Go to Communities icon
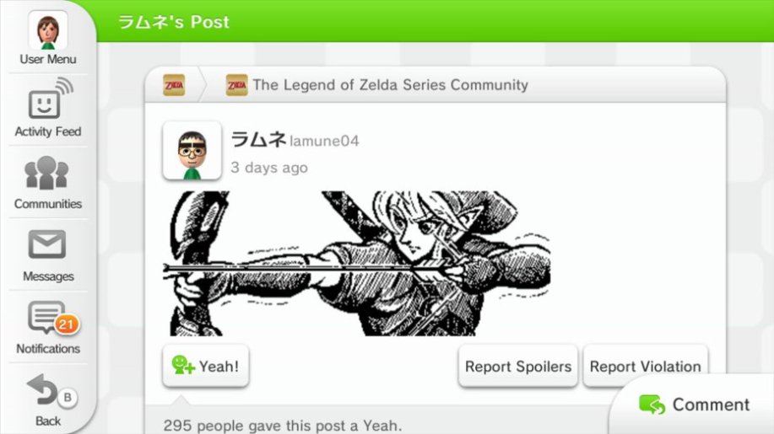The width and height of the screenshot is (774, 434). tap(46, 173)
